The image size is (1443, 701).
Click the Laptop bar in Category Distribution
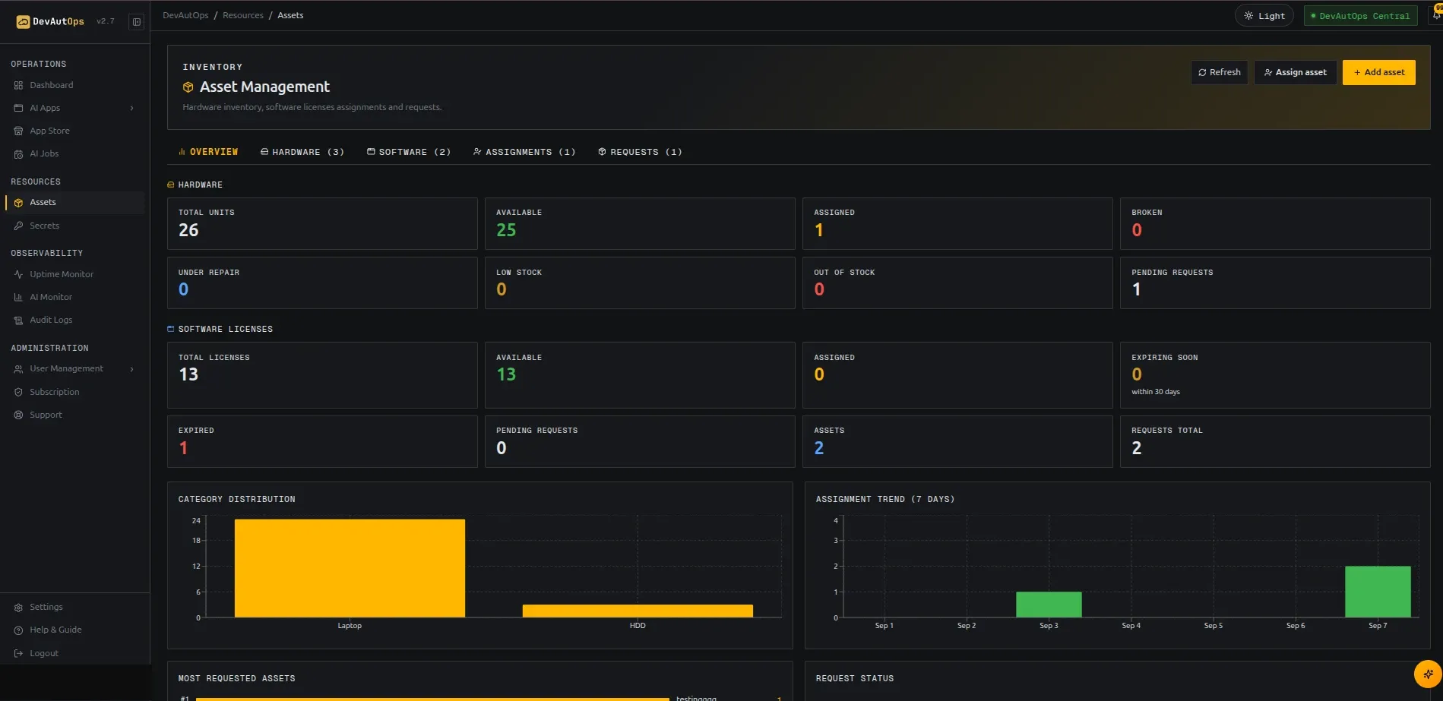point(350,568)
